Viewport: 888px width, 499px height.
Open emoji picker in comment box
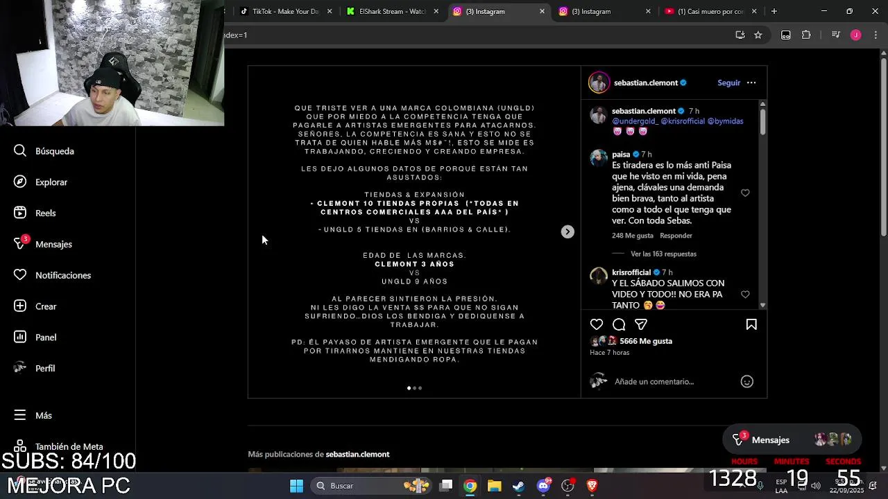click(747, 382)
